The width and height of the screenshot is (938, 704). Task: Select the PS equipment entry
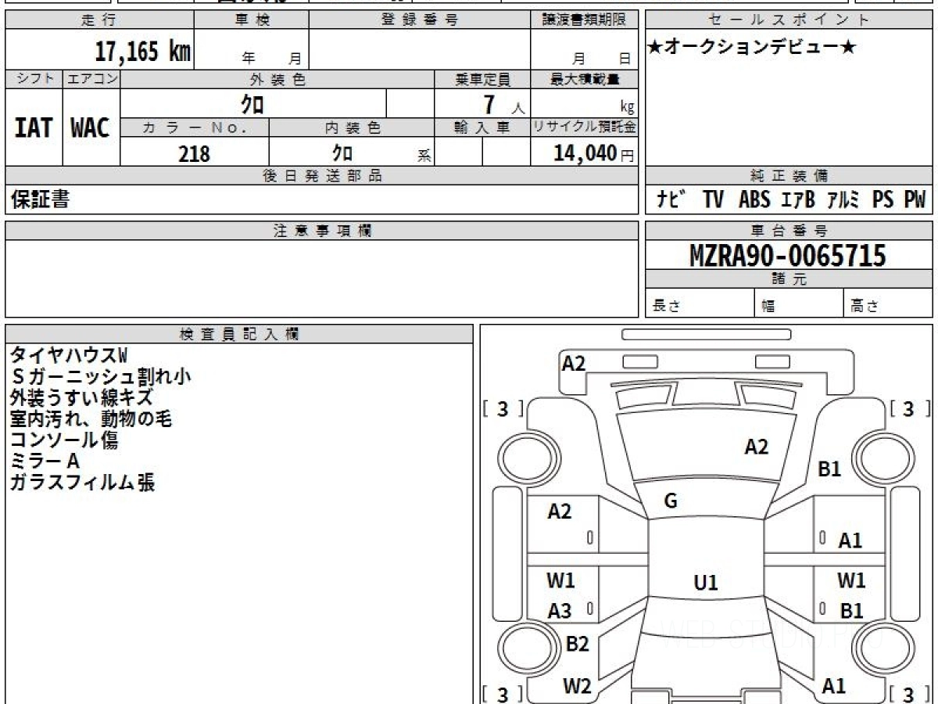click(883, 200)
